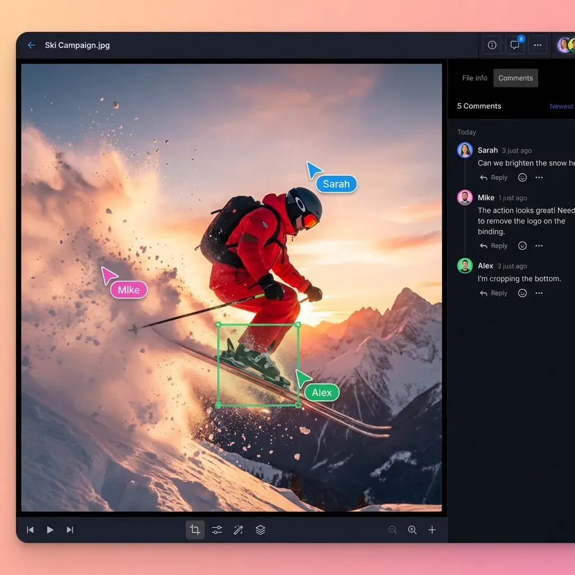Open options menu on Mike's comment
The height and width of the screenshot is (575, 575).
pyautogui.click(x=539, y=245)
